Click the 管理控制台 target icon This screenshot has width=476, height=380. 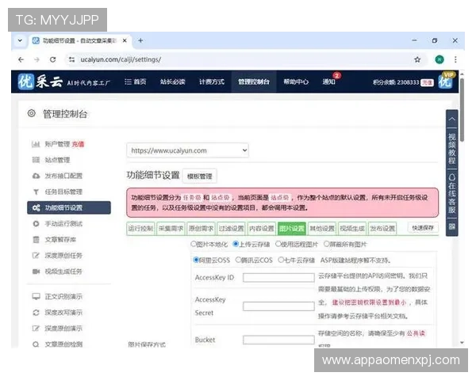click(x=32, y=113)
